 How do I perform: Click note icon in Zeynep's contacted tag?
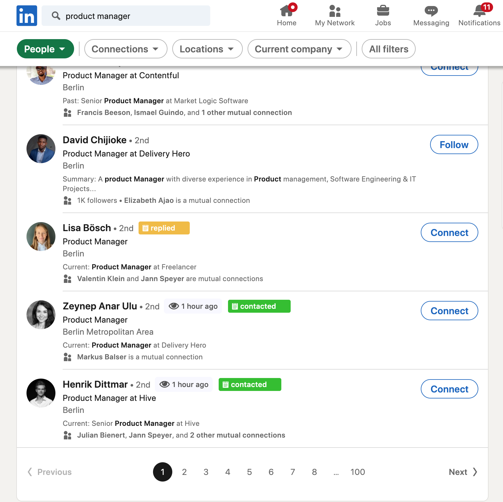[235, 306]
